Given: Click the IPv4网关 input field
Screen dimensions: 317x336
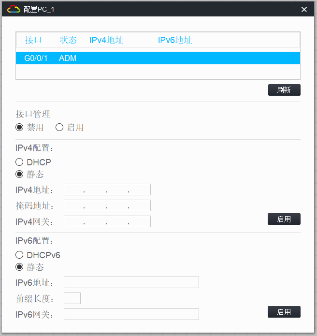Looking at the screenshot, I should pyautogui.click(x=107, y=221).
